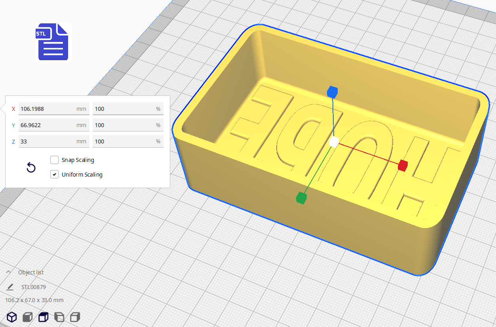Collapse the Object list panel
The width and height of the screenshot is (496, 327).
click(x=8, y=272)
